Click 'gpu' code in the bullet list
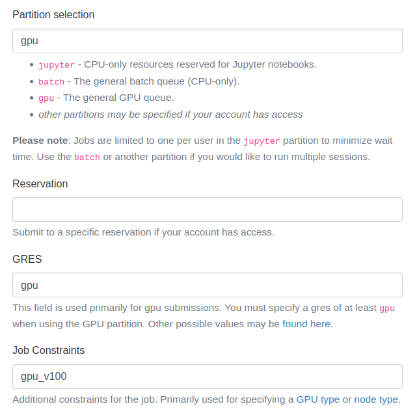Viewport: 417px width, 417px height. pos(46,98)
